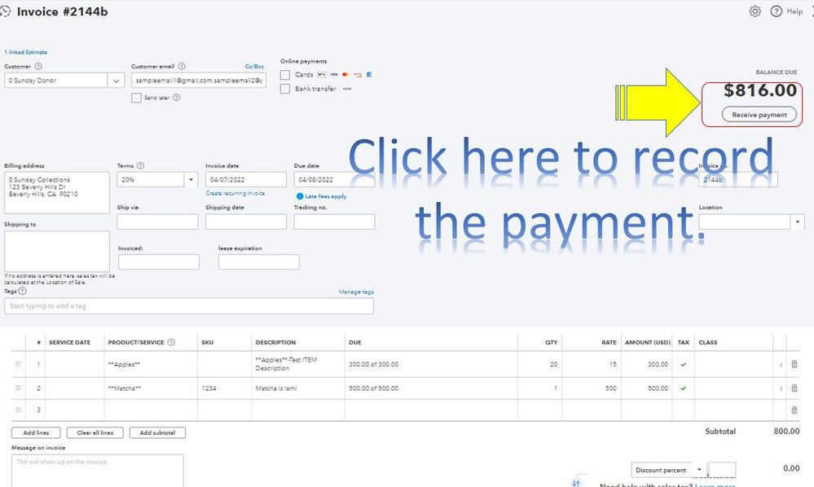Screen dimensions: 814x487
Task: Click the Customer email help icon
Action: [182, 67]
